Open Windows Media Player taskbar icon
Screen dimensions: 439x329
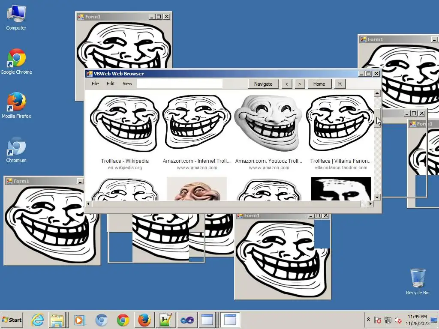coord(79,320)
